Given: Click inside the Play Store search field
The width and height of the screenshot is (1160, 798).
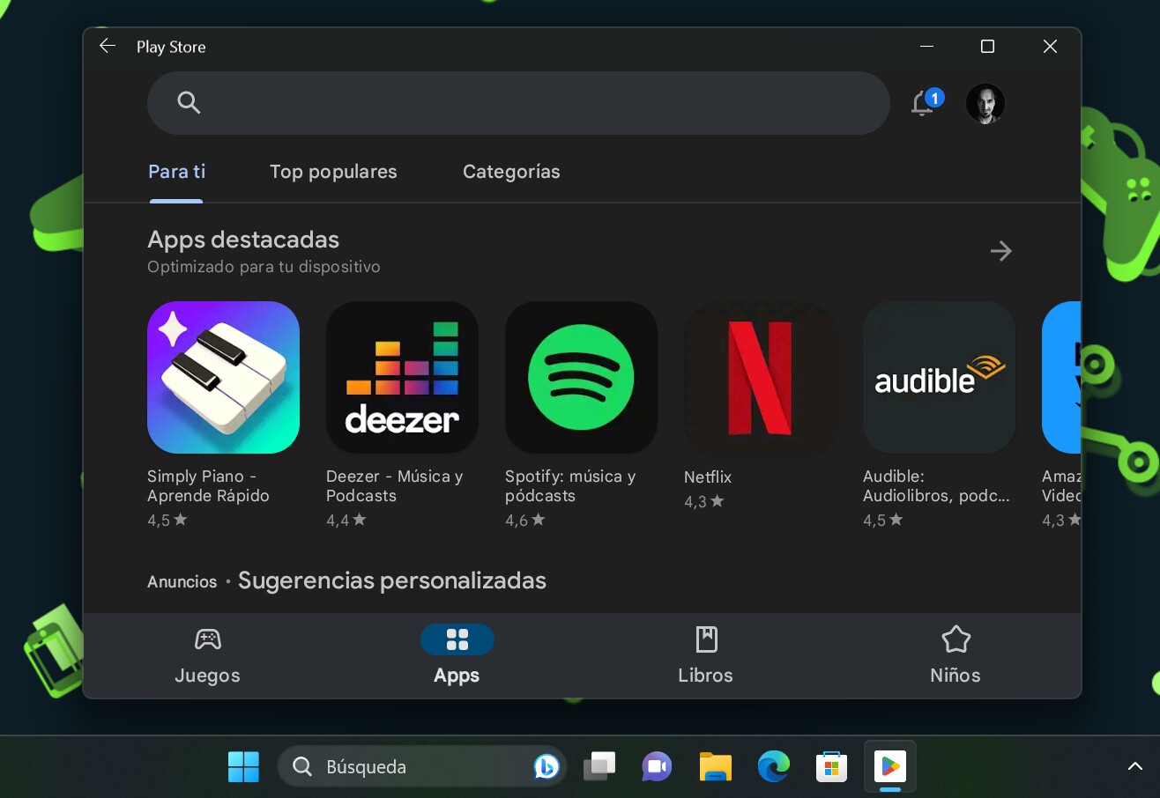Looking at the screenshot, I should (518, 103).
